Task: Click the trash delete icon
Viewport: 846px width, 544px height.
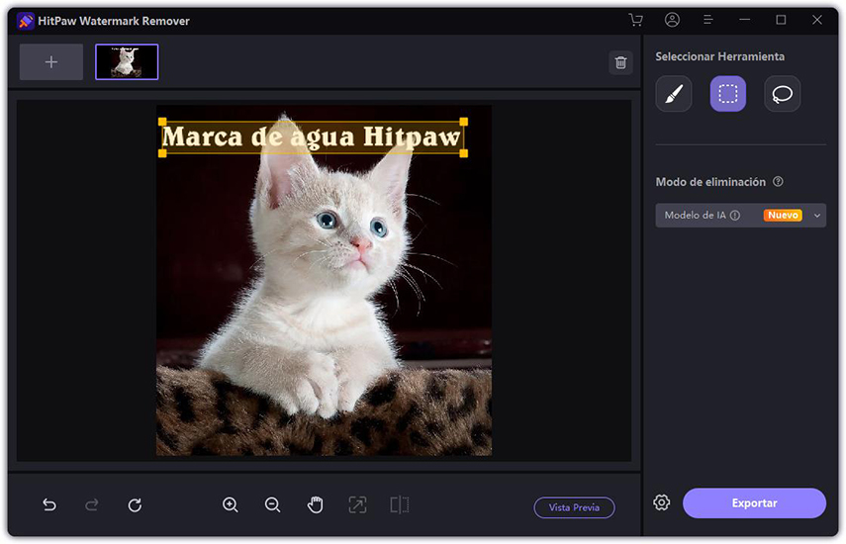Action: tap(620, 62)
